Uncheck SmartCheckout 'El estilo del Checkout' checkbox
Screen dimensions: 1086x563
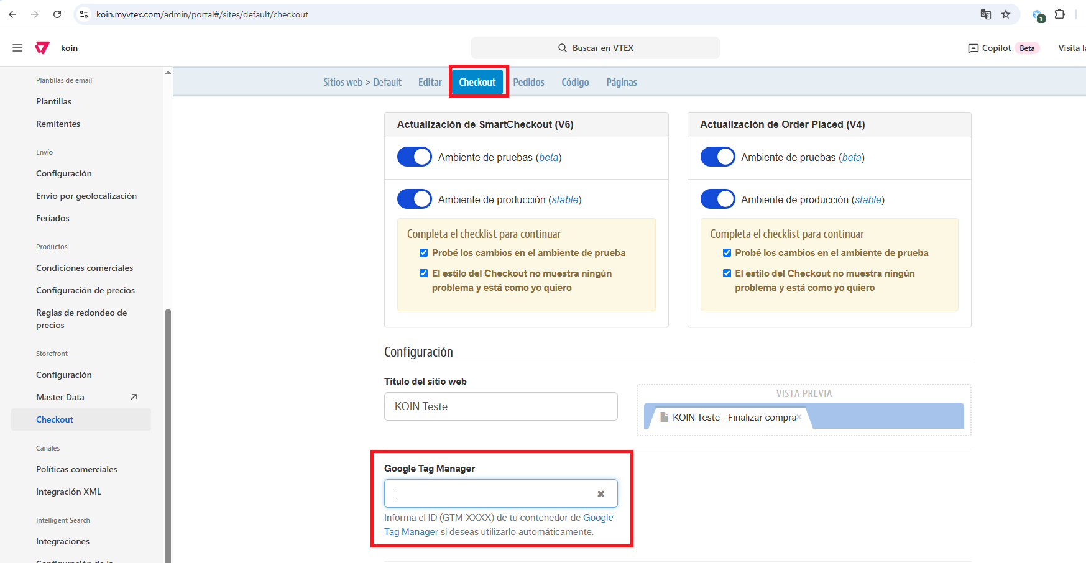point(423,273)
